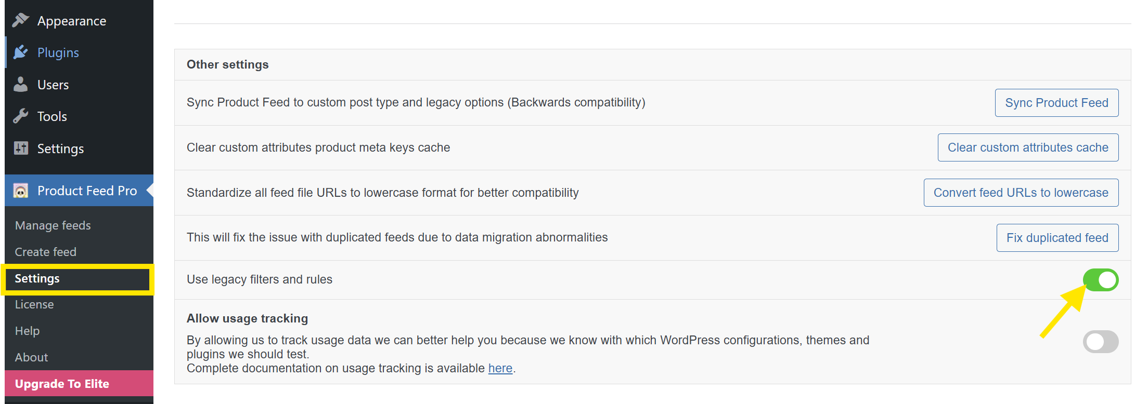The height and width of the screenshot is (404, 1148).
Task: Open the Help submenu page
Action: click(27, 331)
